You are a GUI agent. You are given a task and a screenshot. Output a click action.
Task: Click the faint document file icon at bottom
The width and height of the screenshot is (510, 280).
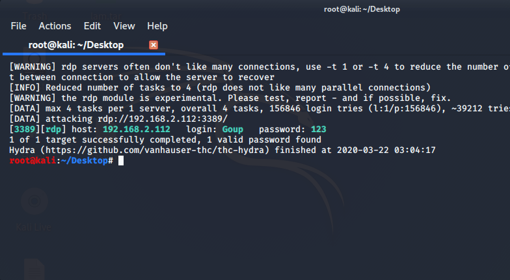point(34,268)
